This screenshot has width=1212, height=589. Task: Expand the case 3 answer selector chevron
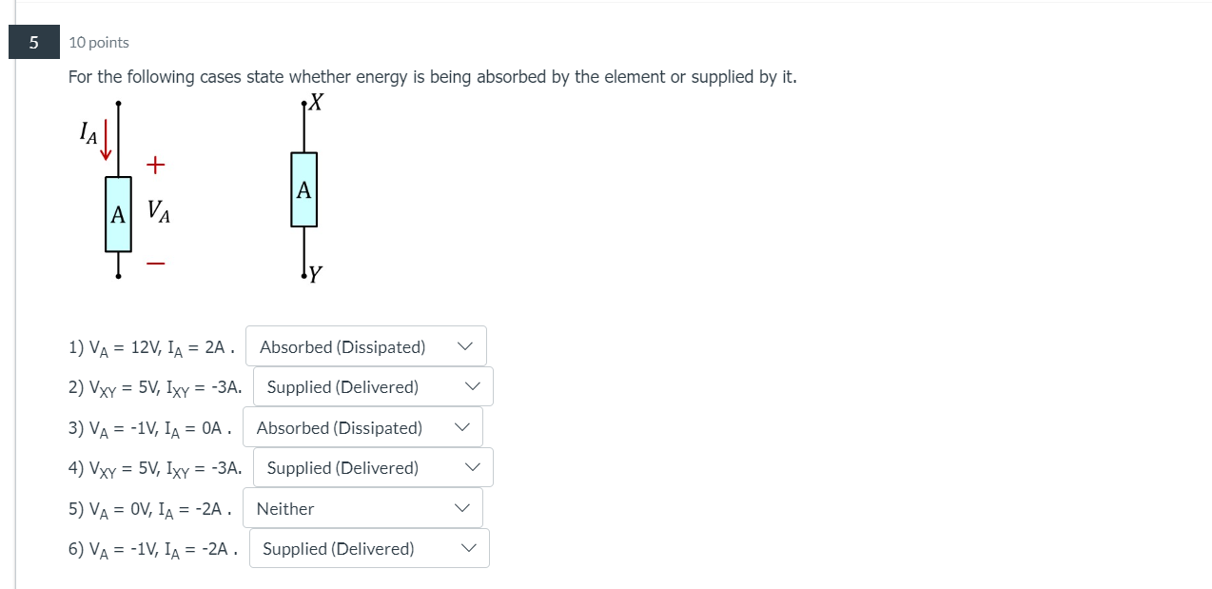pos(461,427)
